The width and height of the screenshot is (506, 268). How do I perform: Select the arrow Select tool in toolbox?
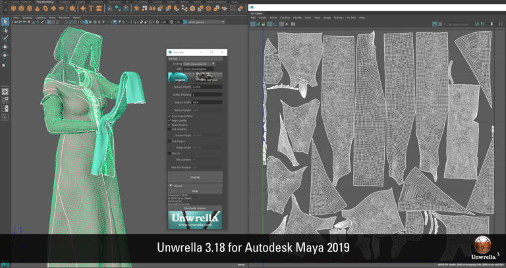pyautogui.click(x=5, y=22)
